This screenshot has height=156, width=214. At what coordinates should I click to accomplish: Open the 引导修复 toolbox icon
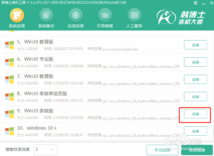coord(105,15)
